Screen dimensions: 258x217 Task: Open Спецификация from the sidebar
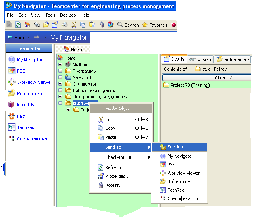[x=28, y=139]
